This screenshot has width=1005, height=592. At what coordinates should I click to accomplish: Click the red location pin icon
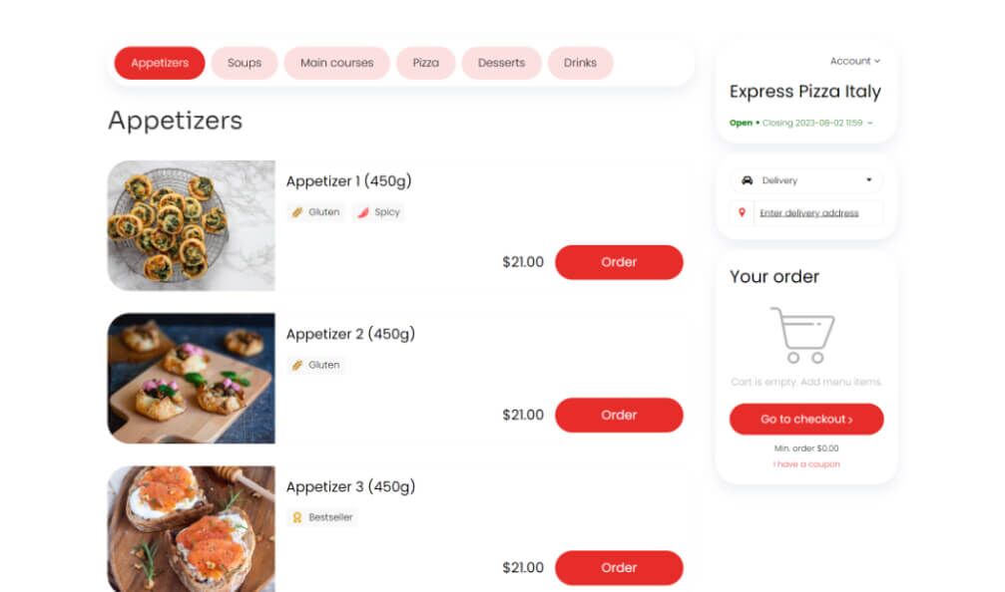740,211
